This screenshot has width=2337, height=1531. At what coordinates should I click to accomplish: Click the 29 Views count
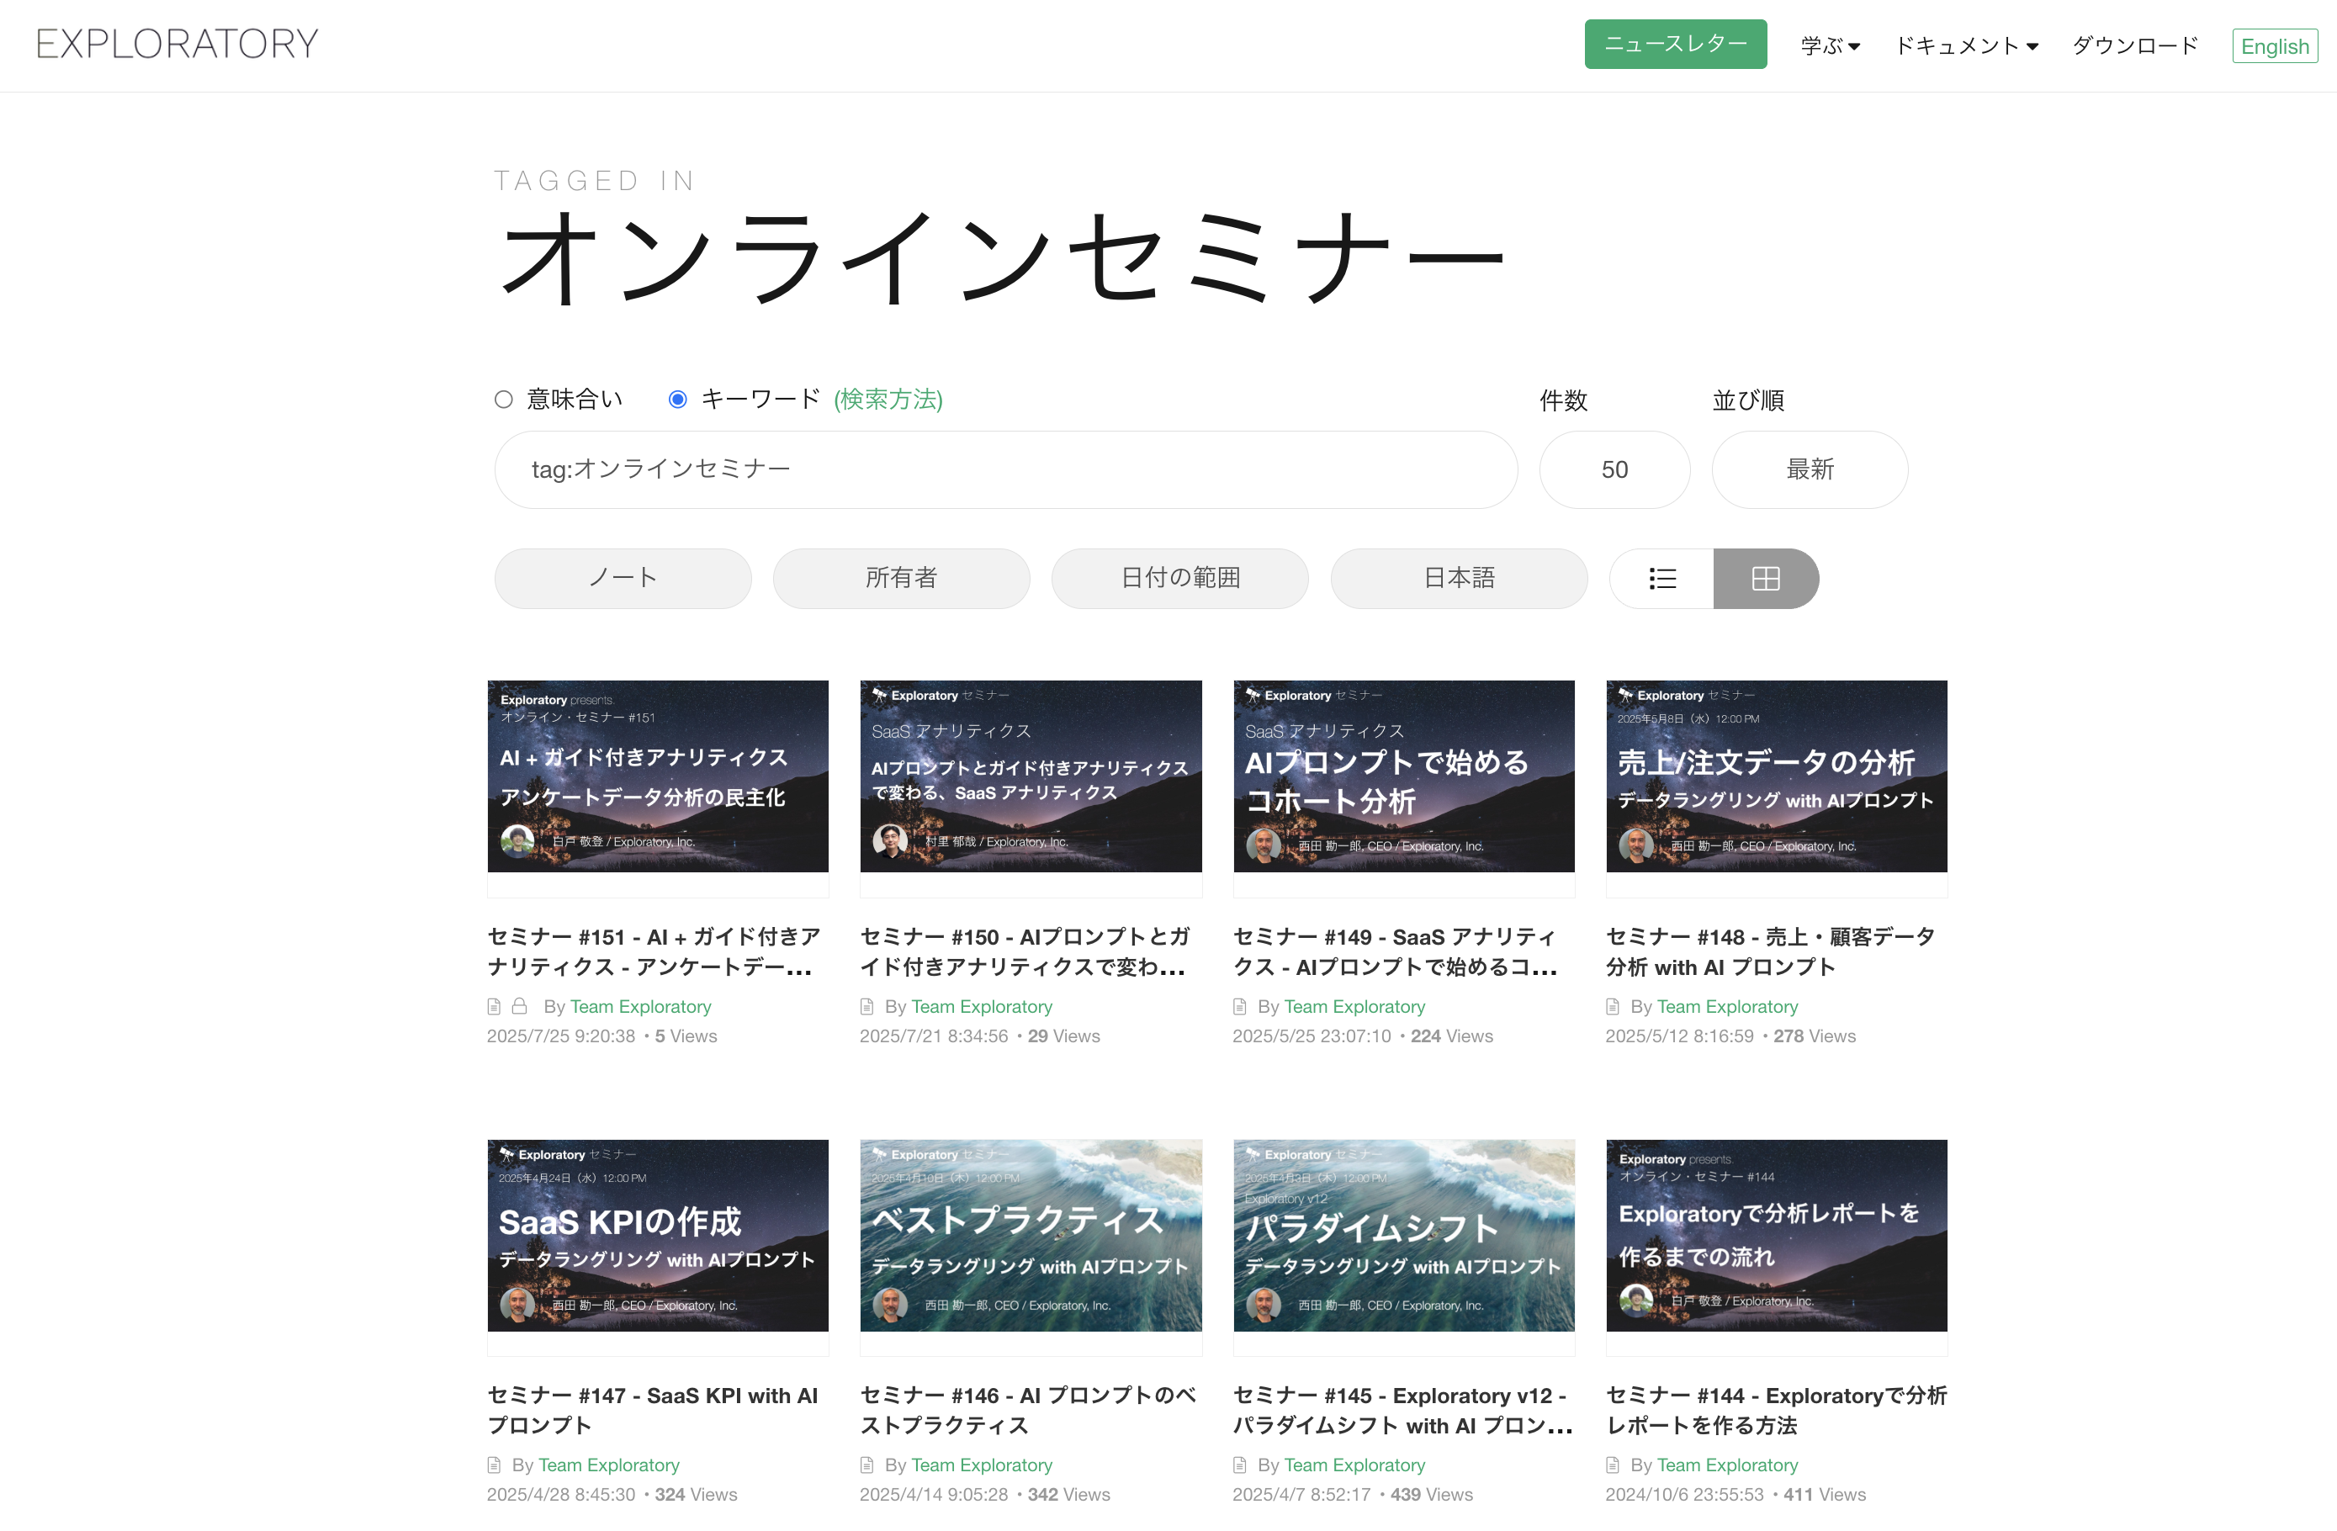point(1064,1036)
